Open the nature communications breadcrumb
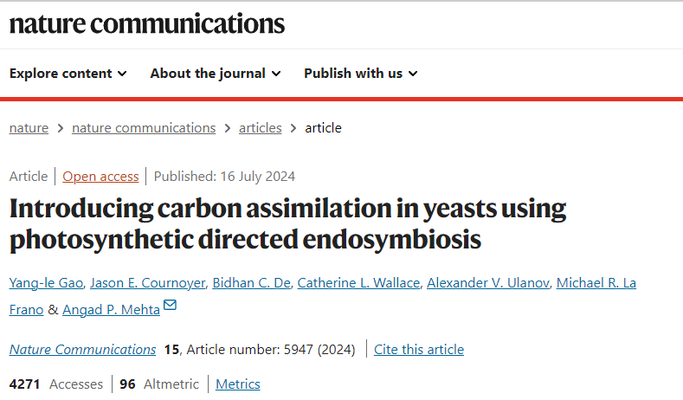 pyautogui.click(x=144, y=128)
